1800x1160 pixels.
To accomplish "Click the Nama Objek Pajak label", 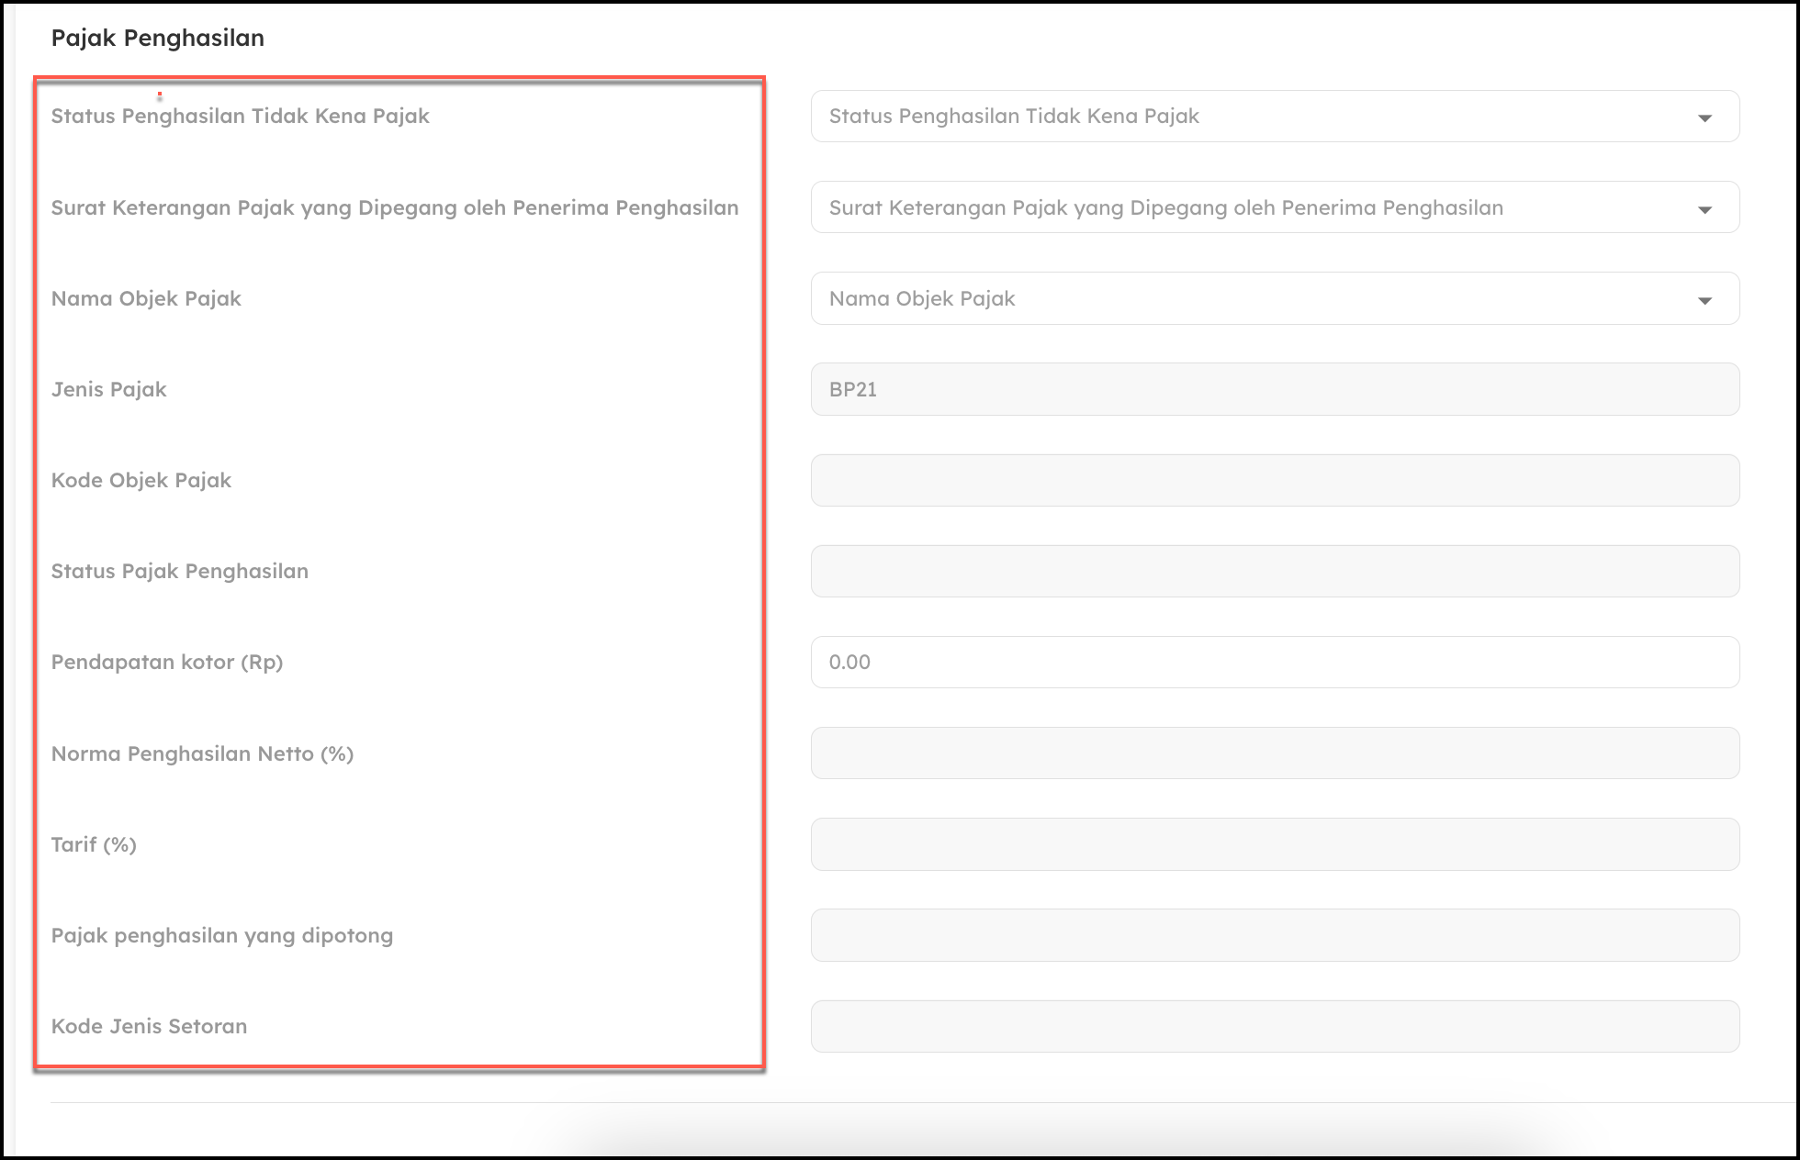I will 146,298.
